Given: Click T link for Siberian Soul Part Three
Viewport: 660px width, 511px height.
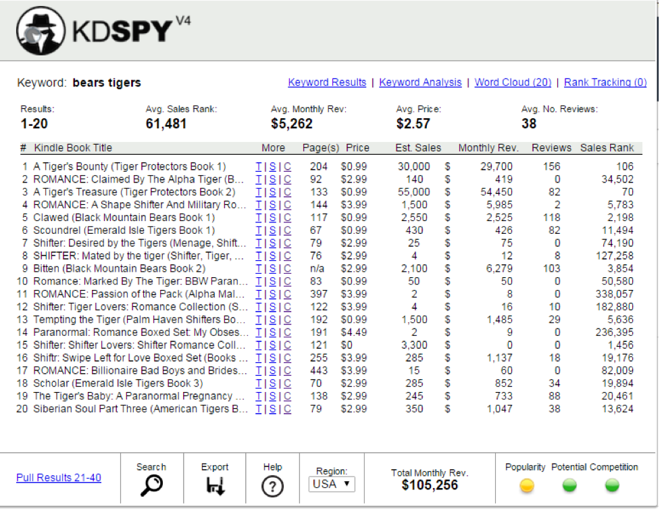Looking at the screenshot, I should [x=259, y=409].
